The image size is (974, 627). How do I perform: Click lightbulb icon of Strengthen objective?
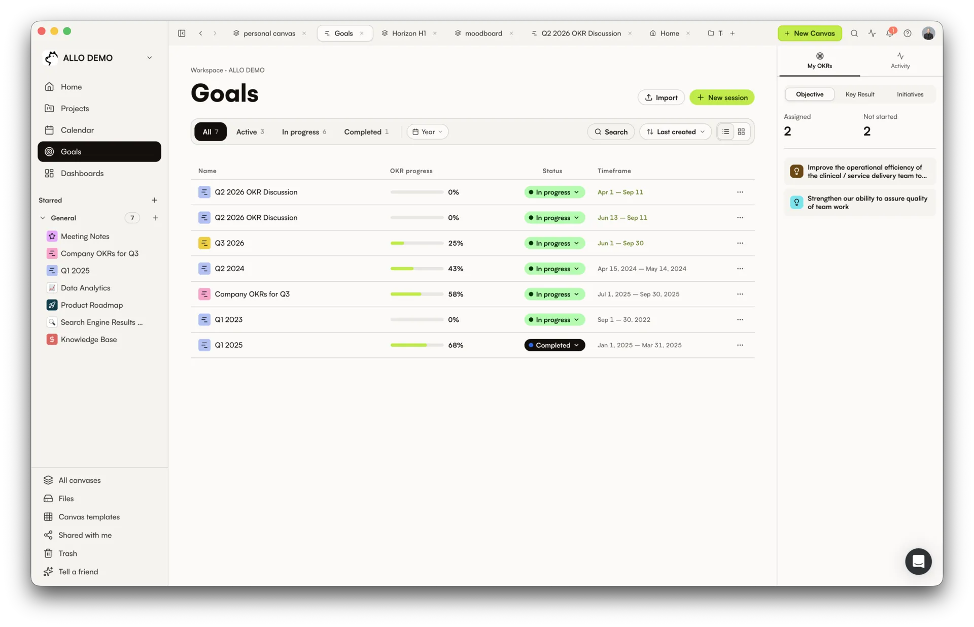tap(796, 203)
